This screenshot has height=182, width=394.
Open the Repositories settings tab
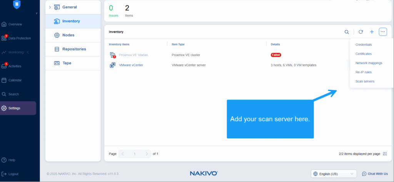73,49
